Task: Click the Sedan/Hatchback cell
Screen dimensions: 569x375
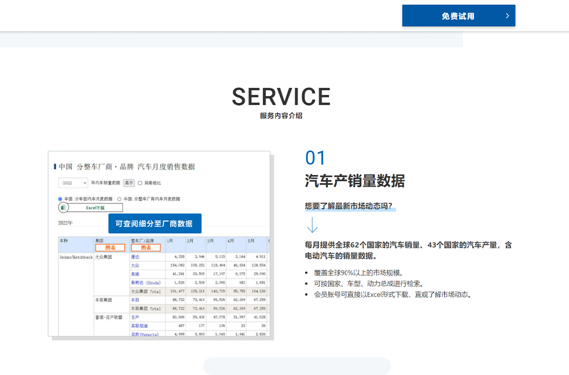Action: 76,257
